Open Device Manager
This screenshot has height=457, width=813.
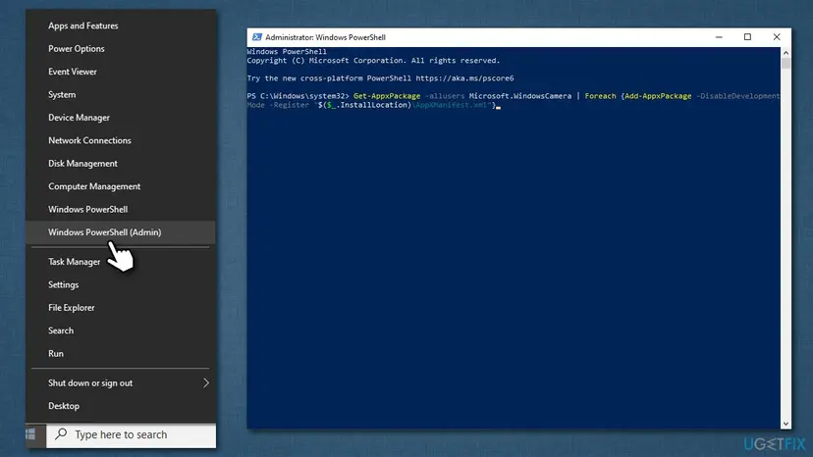click(x=79, y=117)
